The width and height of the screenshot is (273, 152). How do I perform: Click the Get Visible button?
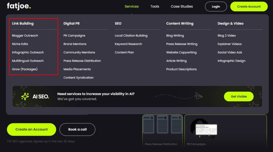239,97
